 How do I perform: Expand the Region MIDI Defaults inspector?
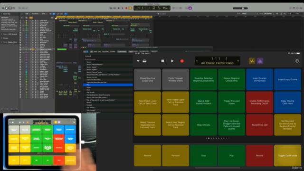point(2,34)
